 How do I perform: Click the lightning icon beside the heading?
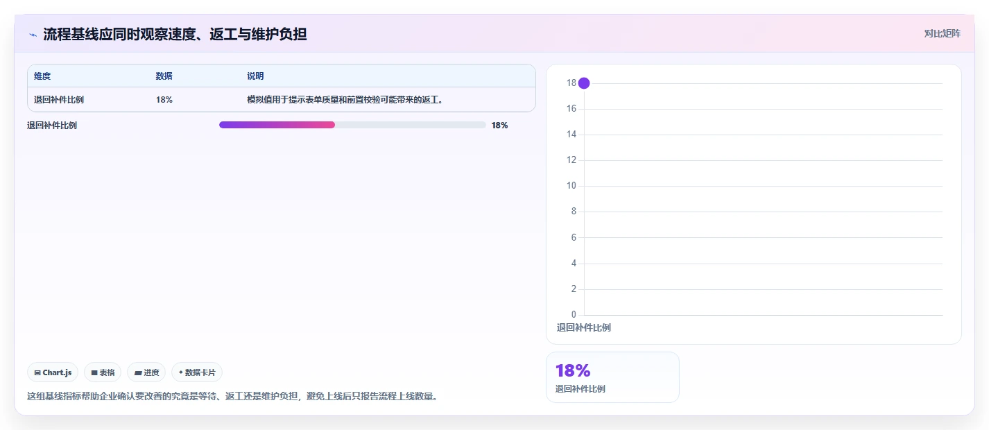tap(33, 34)
